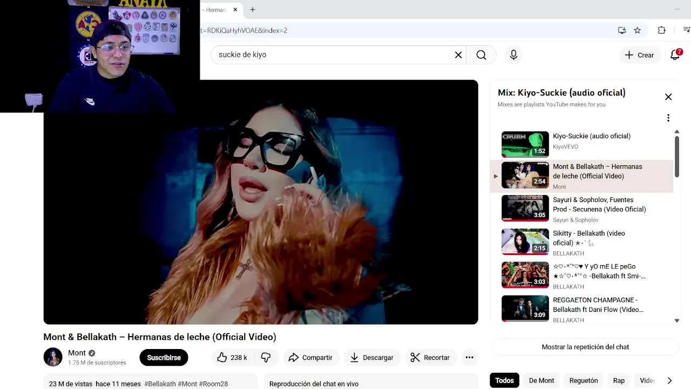Select the Rap filter chip
The width and height of the screenshot is (691, 389).
click(619, 380)
